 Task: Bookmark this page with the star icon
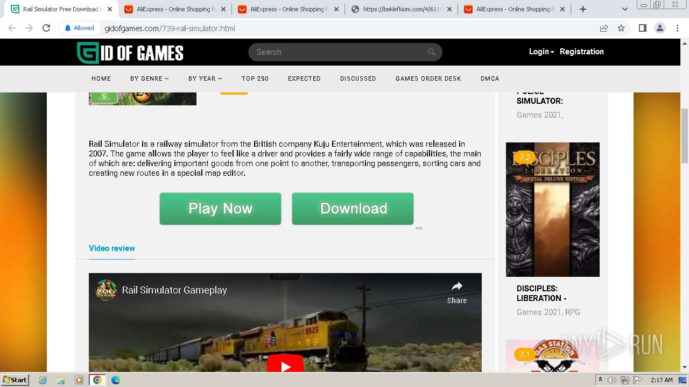pos(621,28)
